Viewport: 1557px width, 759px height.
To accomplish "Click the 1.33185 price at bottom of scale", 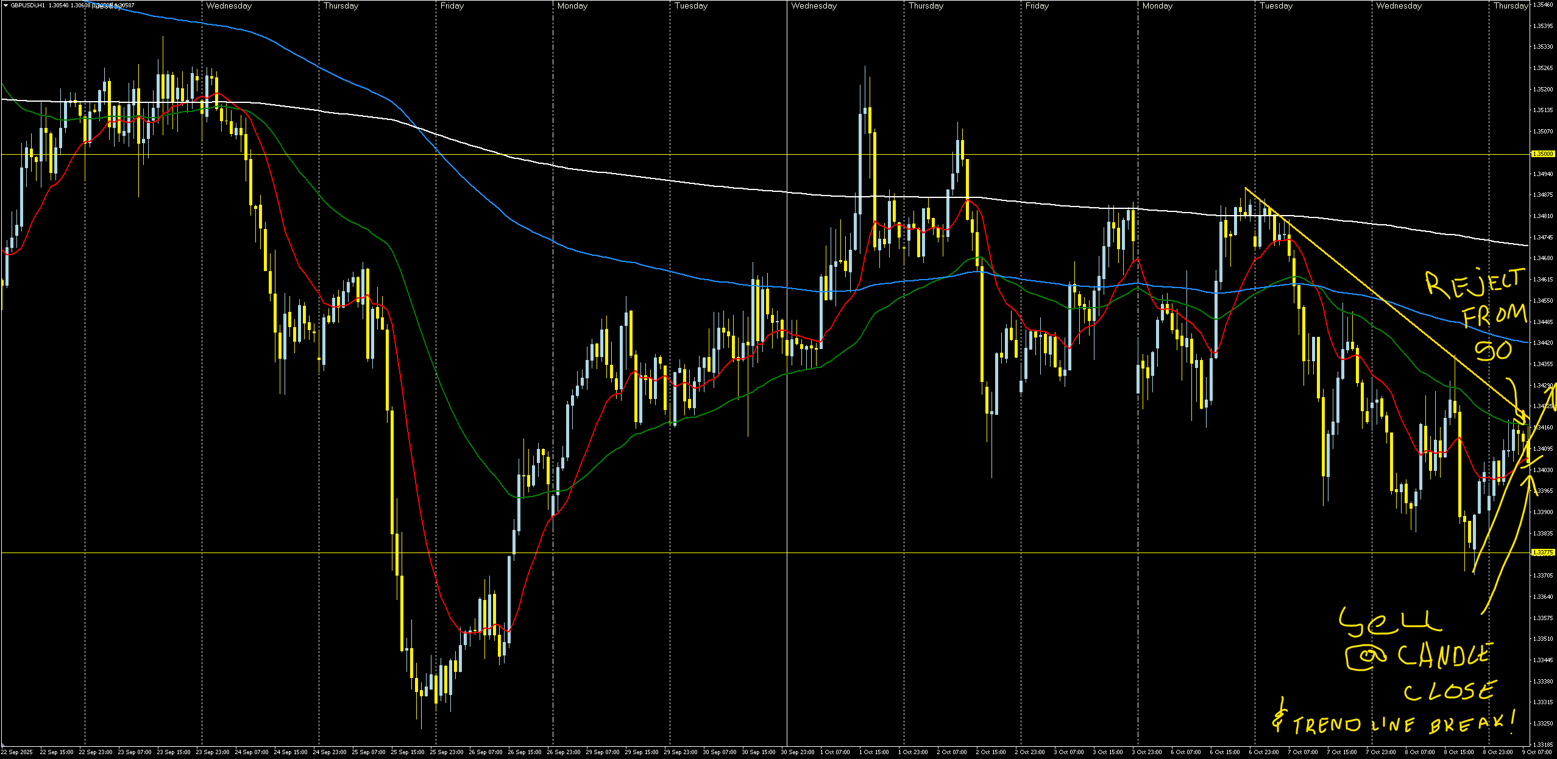I will 1542,744.
